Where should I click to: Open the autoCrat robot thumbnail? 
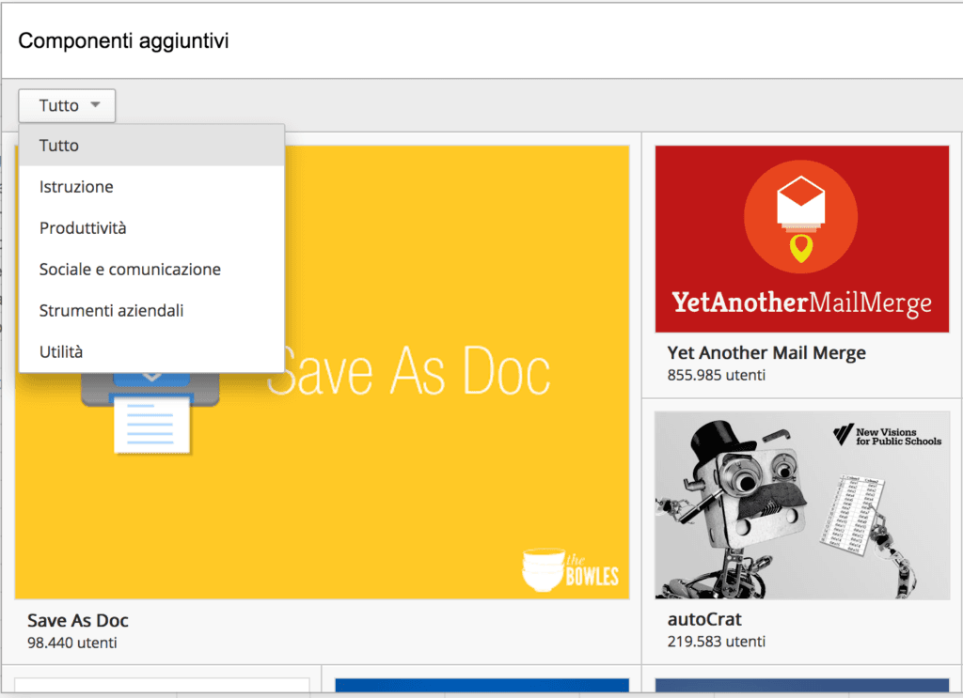click(802, 505)
